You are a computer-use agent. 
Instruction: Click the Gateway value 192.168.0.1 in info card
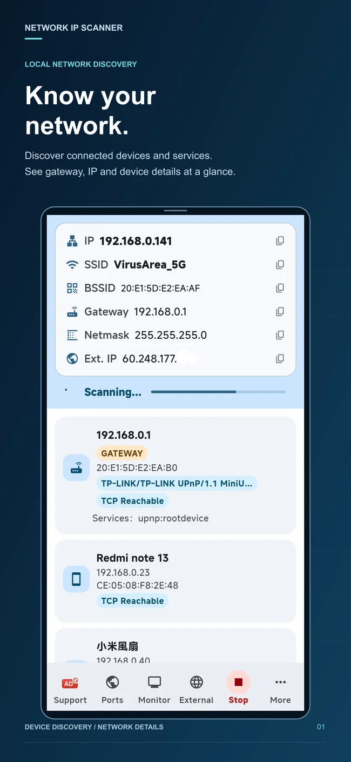[x=160, y=312]
